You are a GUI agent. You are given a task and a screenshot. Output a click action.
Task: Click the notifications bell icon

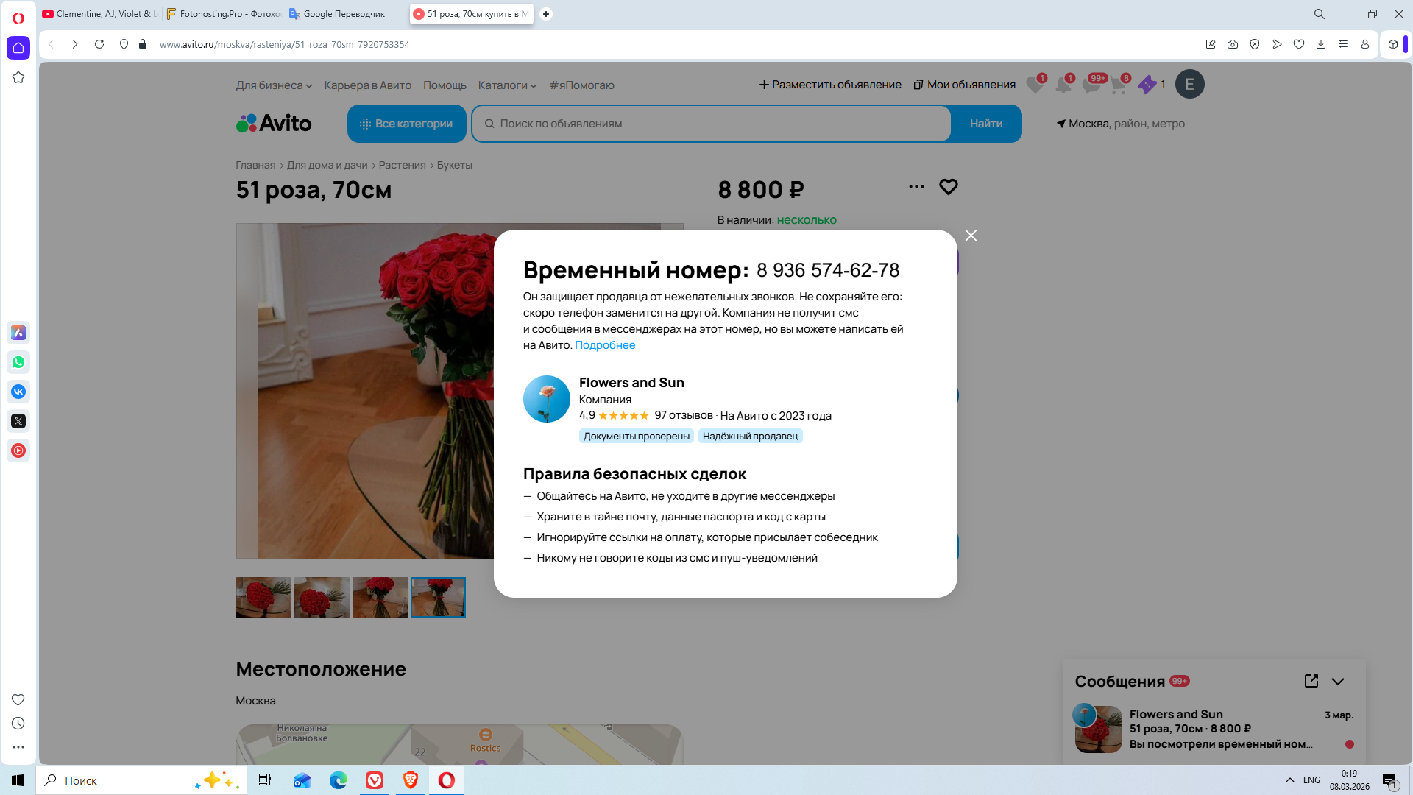click(1063, 85)
